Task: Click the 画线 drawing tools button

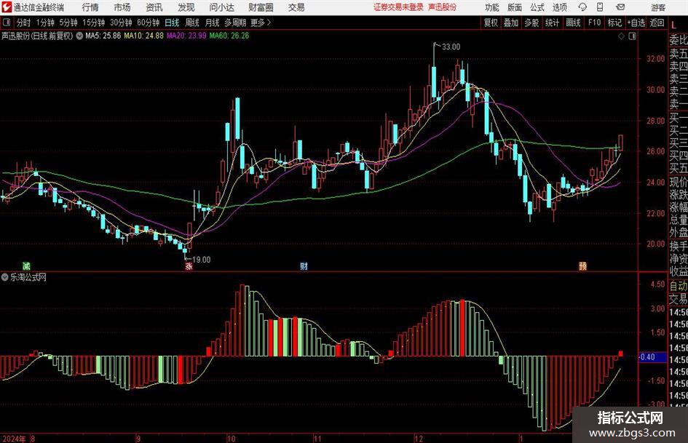Action: [573, 23]
